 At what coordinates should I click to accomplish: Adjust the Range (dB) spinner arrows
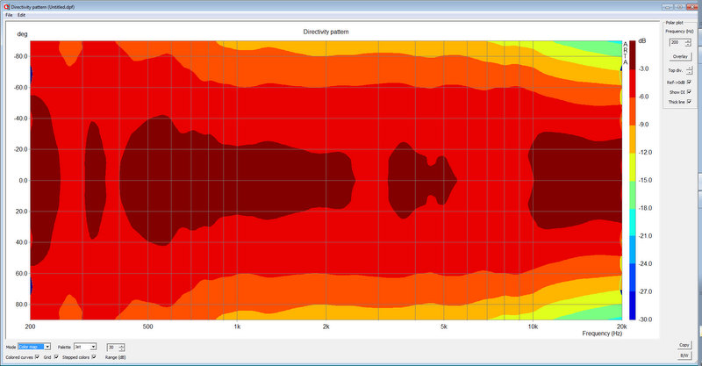pos(124,347)
